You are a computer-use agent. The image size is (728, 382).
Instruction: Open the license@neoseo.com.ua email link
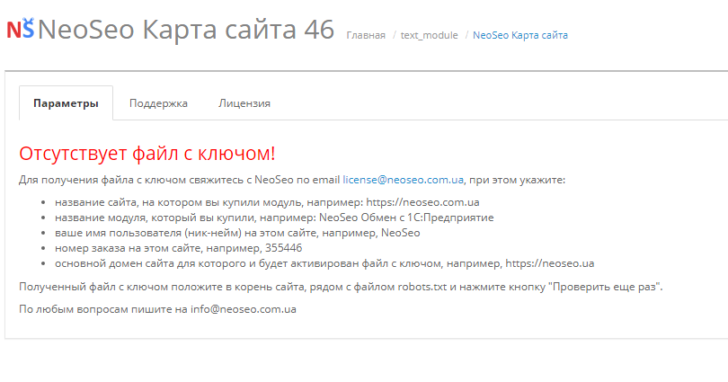(403, 180)
